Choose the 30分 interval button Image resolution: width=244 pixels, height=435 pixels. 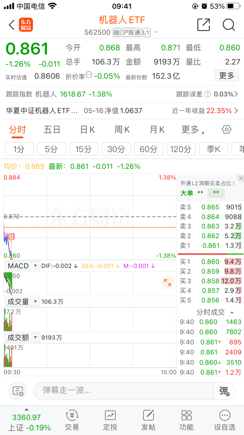(116, 149)
